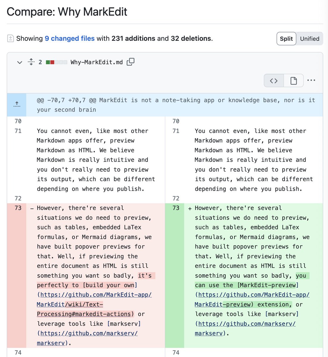Show the rich diff view
This screenshot has width=328, height=357.
click(293, 80)
